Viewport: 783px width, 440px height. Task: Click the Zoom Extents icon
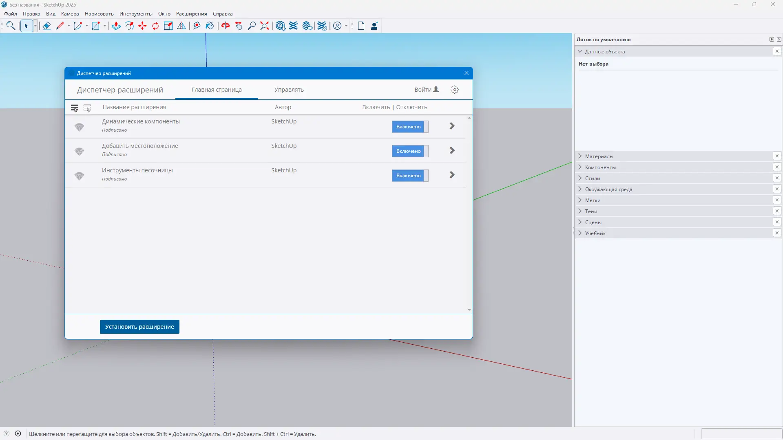point(265,26)
